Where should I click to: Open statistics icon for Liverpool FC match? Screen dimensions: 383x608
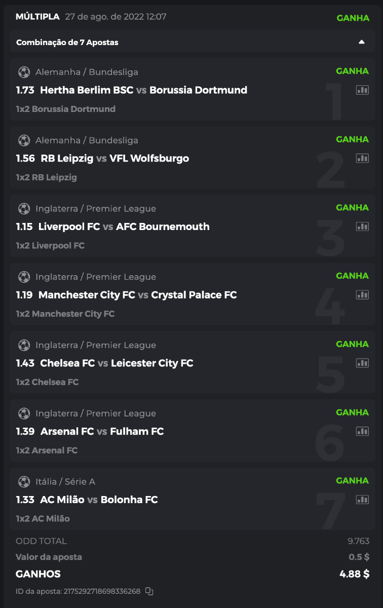click(x=362, y=226)
